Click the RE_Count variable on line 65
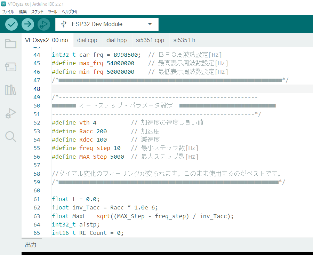The image size is (313, 255). point(93,233)
